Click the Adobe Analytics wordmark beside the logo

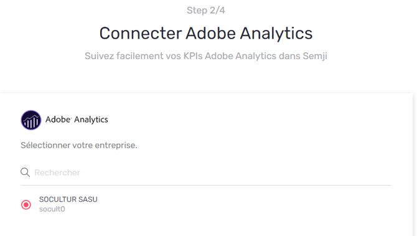[x=77, y=120]
